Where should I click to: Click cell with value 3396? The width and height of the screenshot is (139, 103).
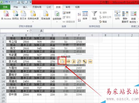tap(79, 94)
